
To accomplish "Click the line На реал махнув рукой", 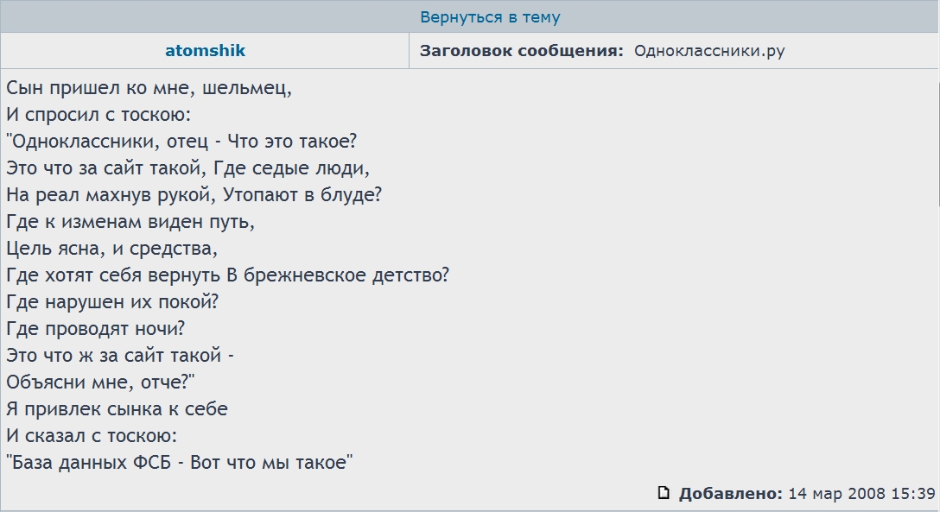I will tap(194, 195).
